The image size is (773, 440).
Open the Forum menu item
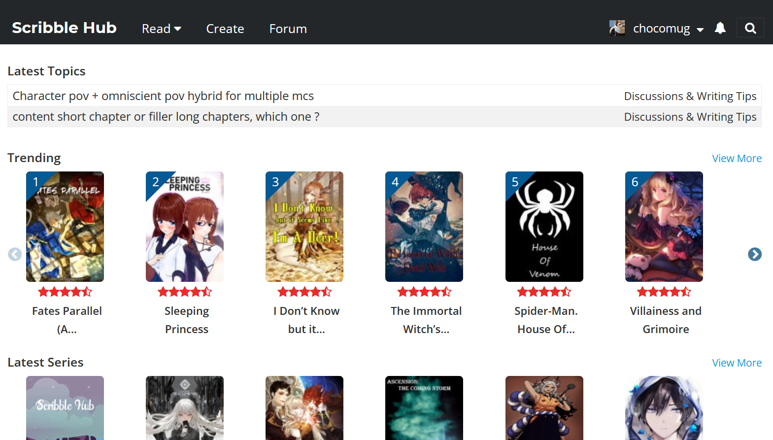(x=288, y=29)
